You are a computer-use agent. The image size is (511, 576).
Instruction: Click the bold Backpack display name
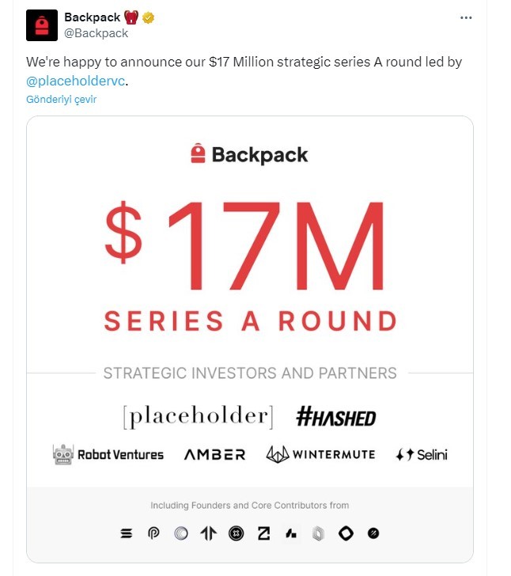click(91, 18)
